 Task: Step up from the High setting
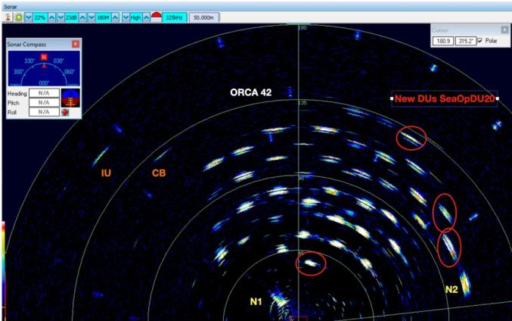click(x=147, y=17)
